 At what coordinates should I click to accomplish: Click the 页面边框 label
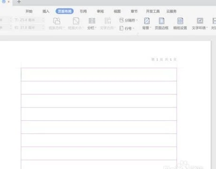click(162, 28)
